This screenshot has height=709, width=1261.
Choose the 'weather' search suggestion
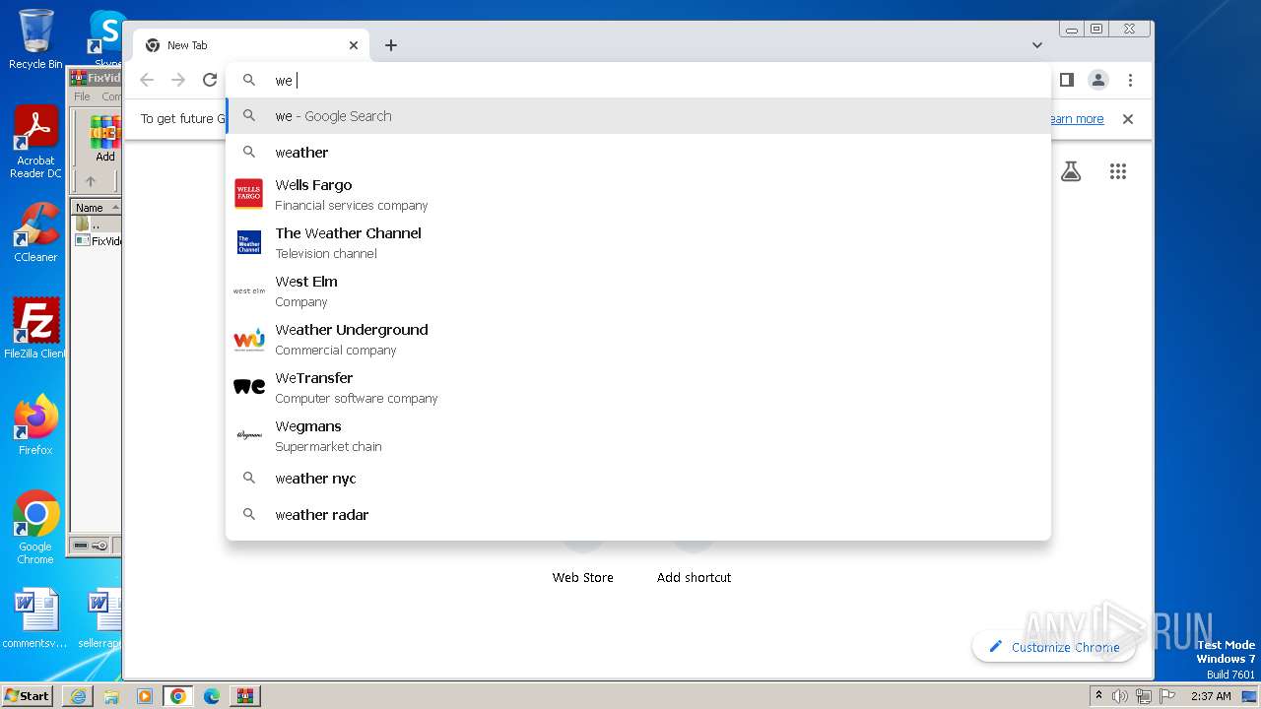(x=638, y=153)
